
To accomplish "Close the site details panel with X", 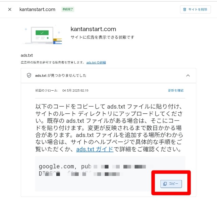I will tap(10, 9).
